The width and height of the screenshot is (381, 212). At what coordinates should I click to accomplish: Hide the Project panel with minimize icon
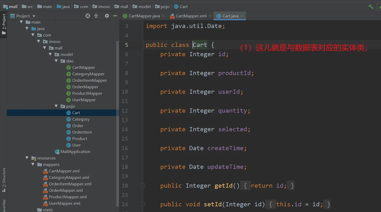click(x=115, y=16)
